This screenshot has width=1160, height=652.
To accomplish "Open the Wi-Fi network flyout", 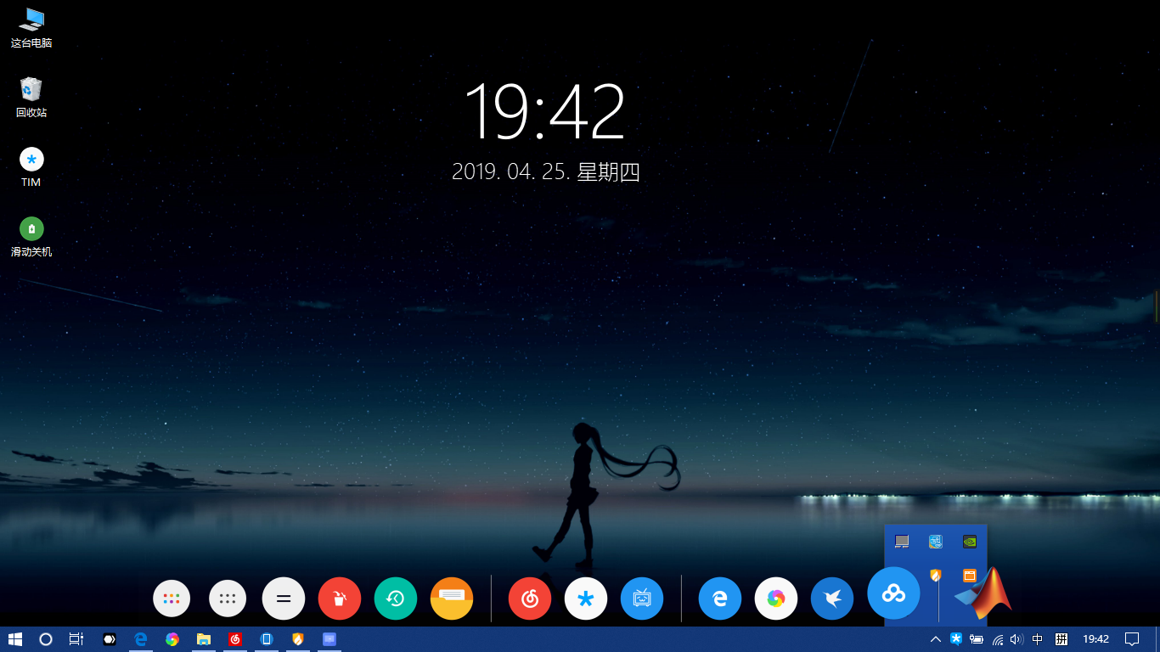I will (998, 639).
